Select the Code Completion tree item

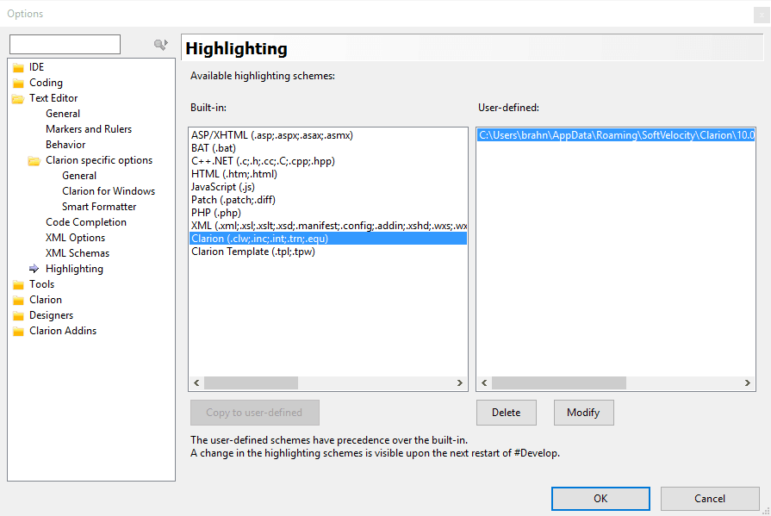click(86, 222)
